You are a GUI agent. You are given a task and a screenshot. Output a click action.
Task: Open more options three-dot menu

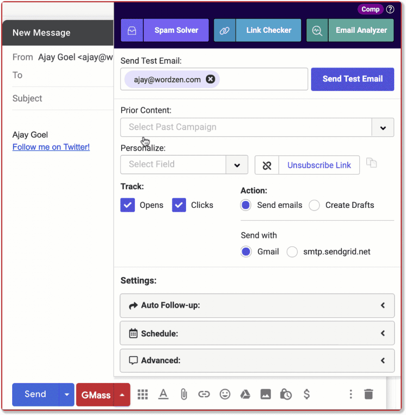350,394
